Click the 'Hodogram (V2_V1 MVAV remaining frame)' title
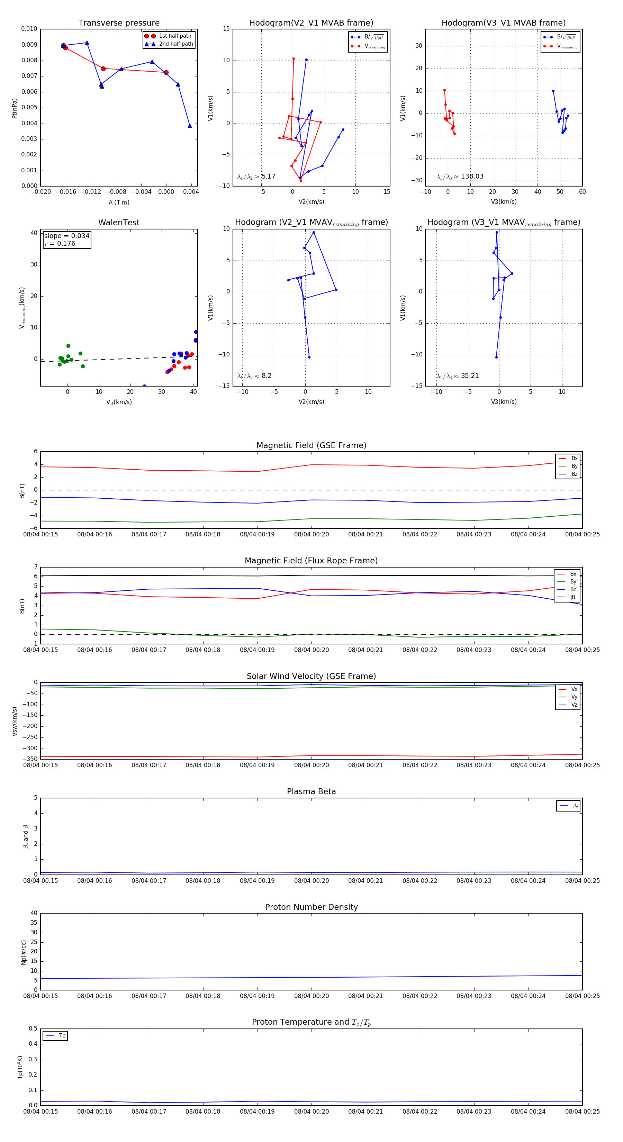 click(311, 223)
